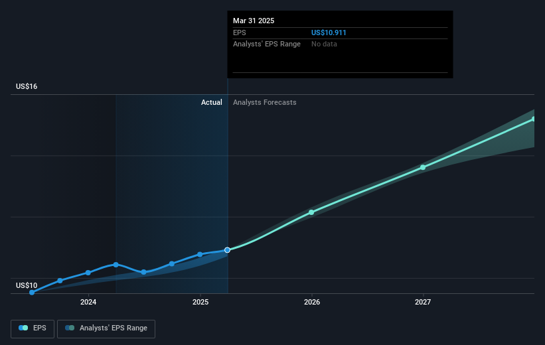Click the 'Actual' section label
545x345 pixels.
coord(211,102)
